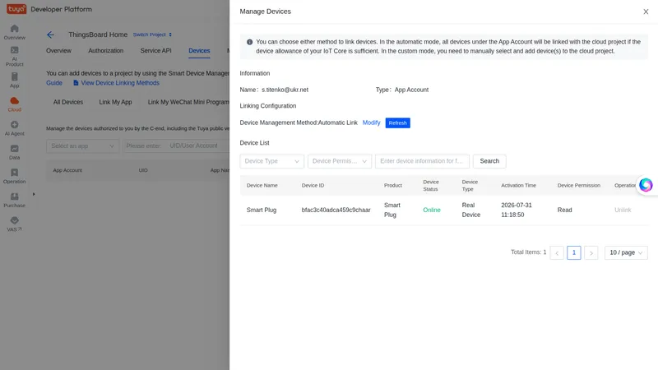Viewport: 658px width, 370px height.
Task: Open View Device Linking Methods link
Action: tap(116, 83)
